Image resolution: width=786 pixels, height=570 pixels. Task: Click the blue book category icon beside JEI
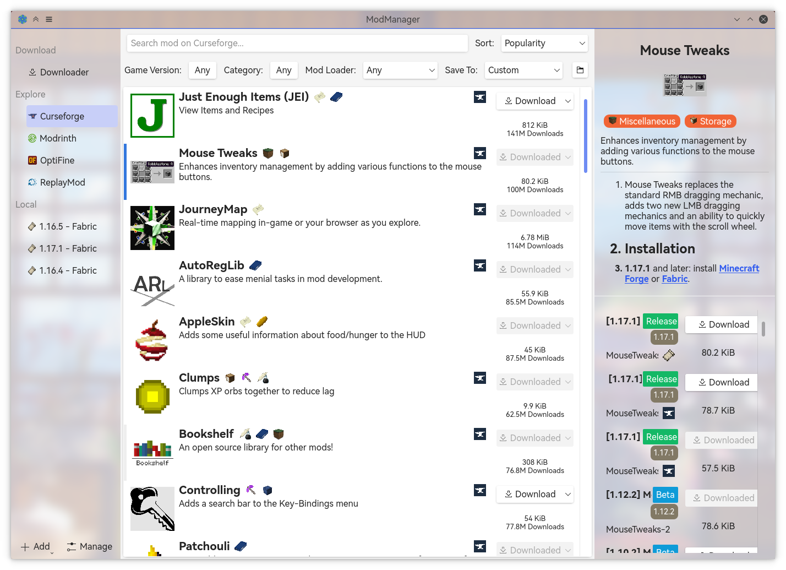coord(336,97)
